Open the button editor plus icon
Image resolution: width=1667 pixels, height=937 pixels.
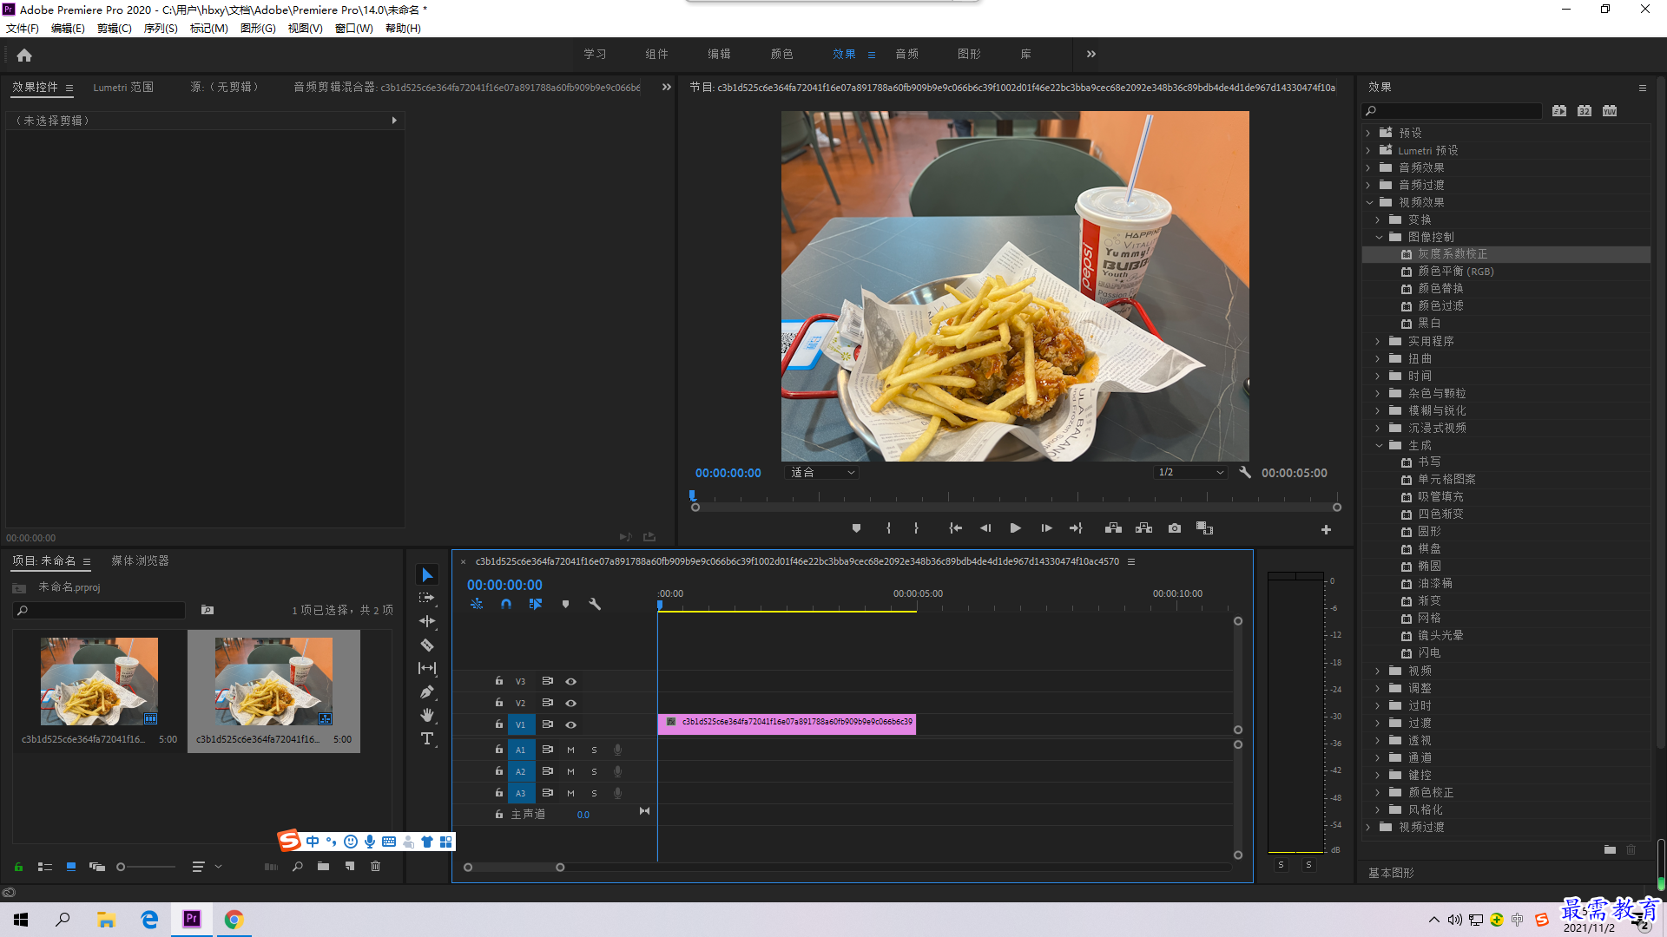1326,529
